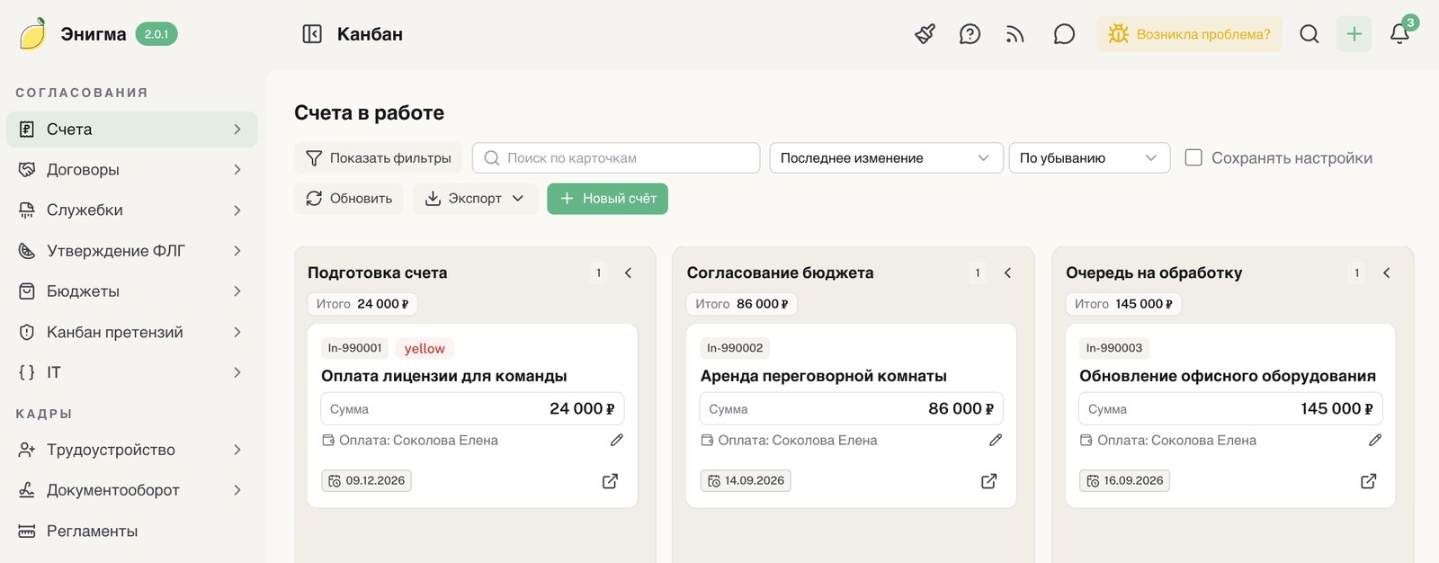Expand the Счета chevron in the sidebar
Image resolution: width=1439 pixels, height=563 pixels.
pyautogui.click(x=237, y=130)
